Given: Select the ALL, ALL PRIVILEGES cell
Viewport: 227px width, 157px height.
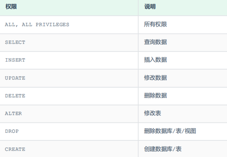Looking at the screenshot, I should click(37, 24).
